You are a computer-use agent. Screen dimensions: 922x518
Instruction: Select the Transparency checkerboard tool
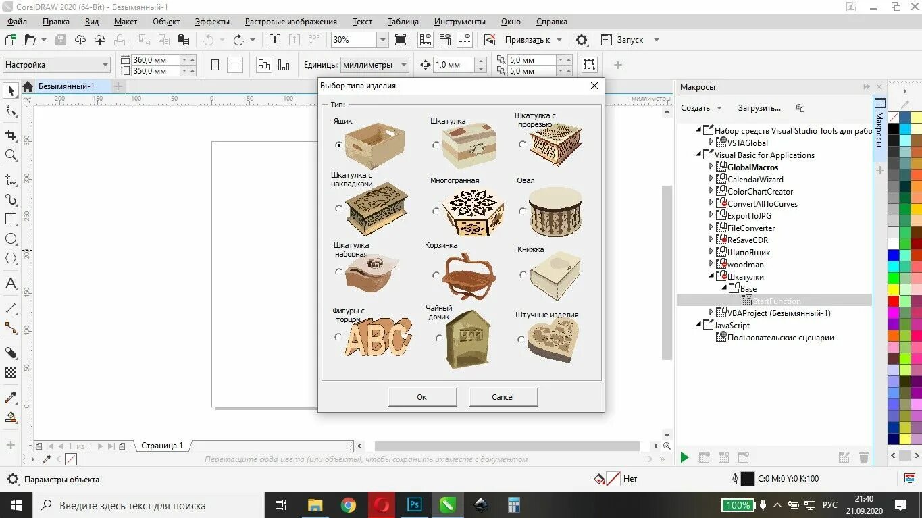pos(11,372)
